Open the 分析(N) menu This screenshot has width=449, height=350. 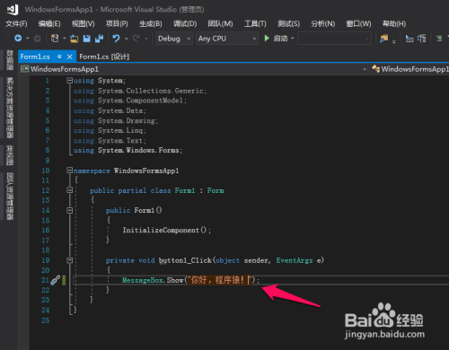[323, 23]
